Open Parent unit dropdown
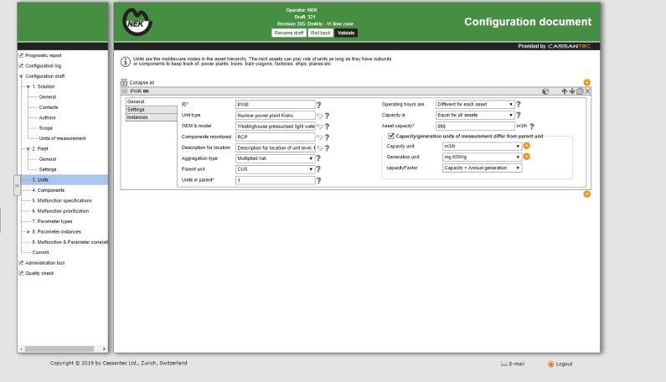This screenshot has height=382, width=666. pyautogui.click(x=275, y=169)
